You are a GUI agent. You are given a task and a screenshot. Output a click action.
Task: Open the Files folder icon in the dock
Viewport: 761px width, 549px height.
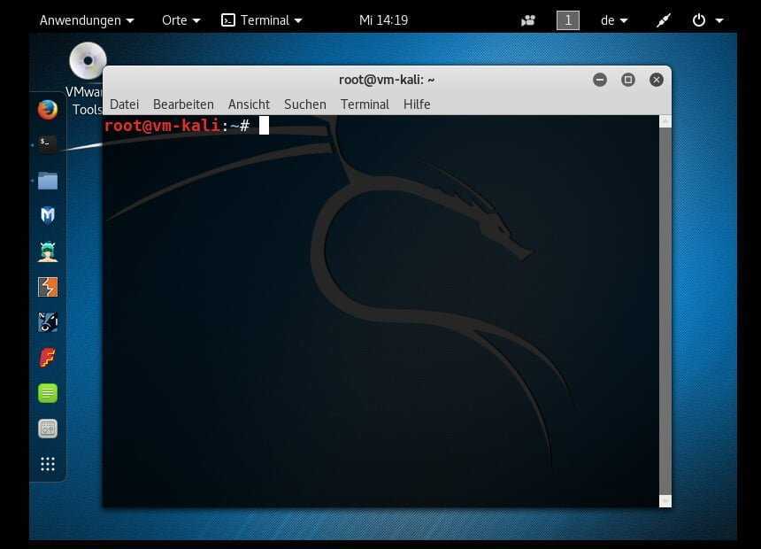click(x=48, y=181)
